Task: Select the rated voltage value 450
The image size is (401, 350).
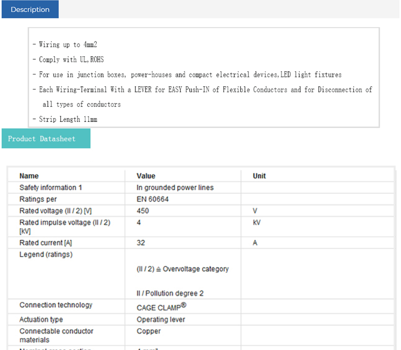Action: point(143,211)
